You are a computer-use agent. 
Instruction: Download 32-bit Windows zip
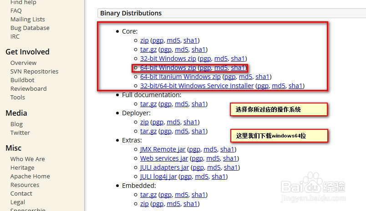(x=168, y=59)
